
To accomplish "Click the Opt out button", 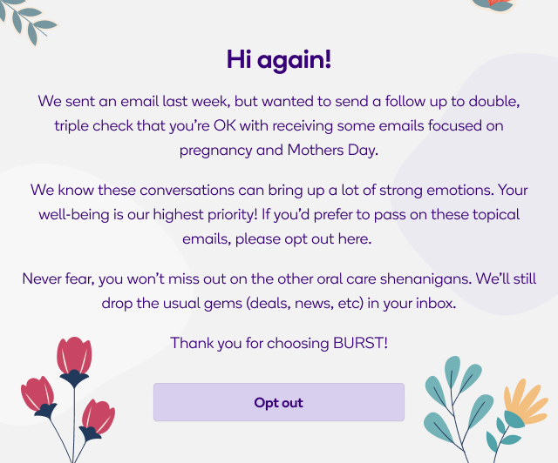I will pyautogui.click(x=279, y=402).
